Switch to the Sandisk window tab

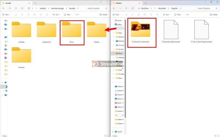tap(16, 3)
